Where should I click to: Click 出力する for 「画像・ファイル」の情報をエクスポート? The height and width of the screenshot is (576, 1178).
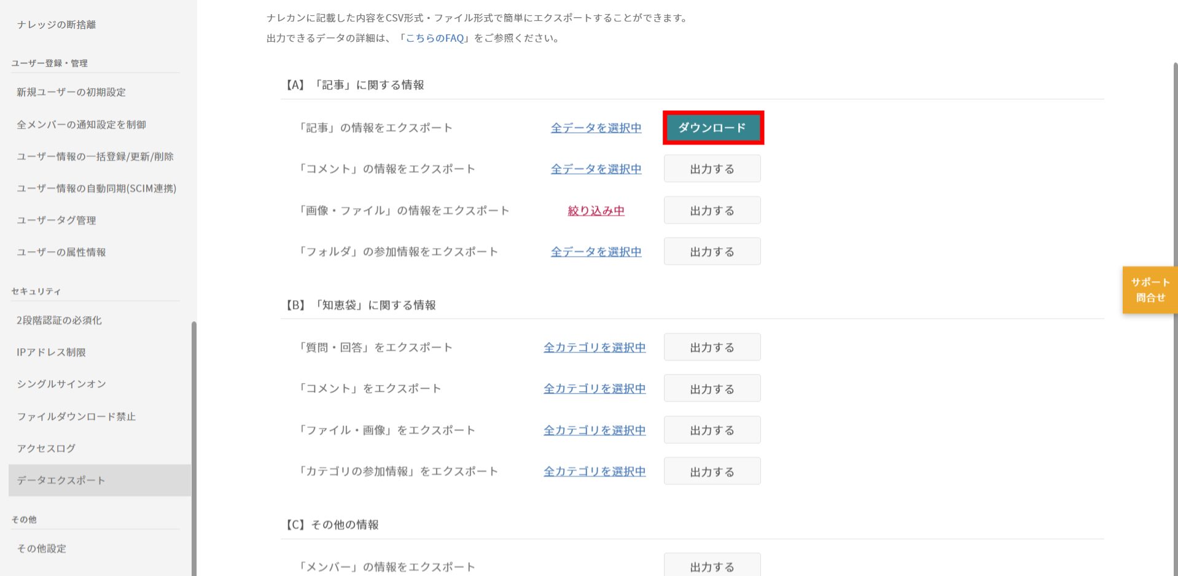pos(712,211)
